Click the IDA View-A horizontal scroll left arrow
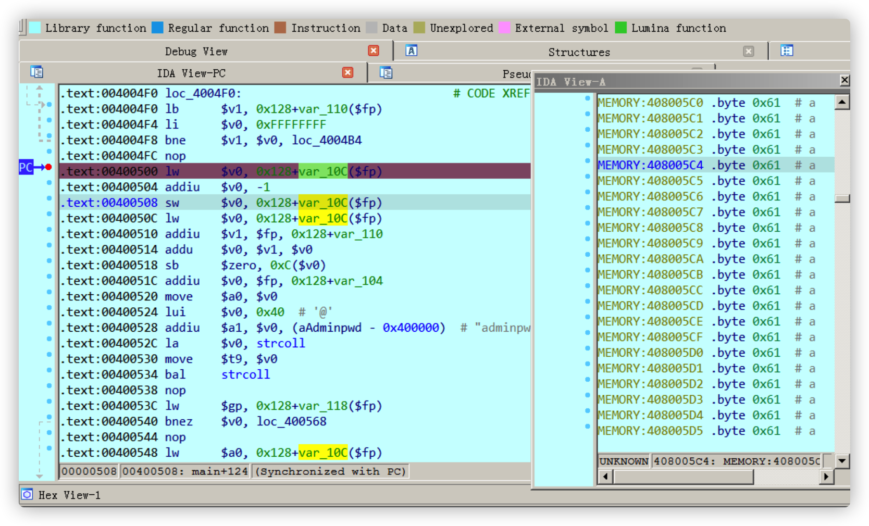Viewport: 869px width, 526px height. pos(605,477)
